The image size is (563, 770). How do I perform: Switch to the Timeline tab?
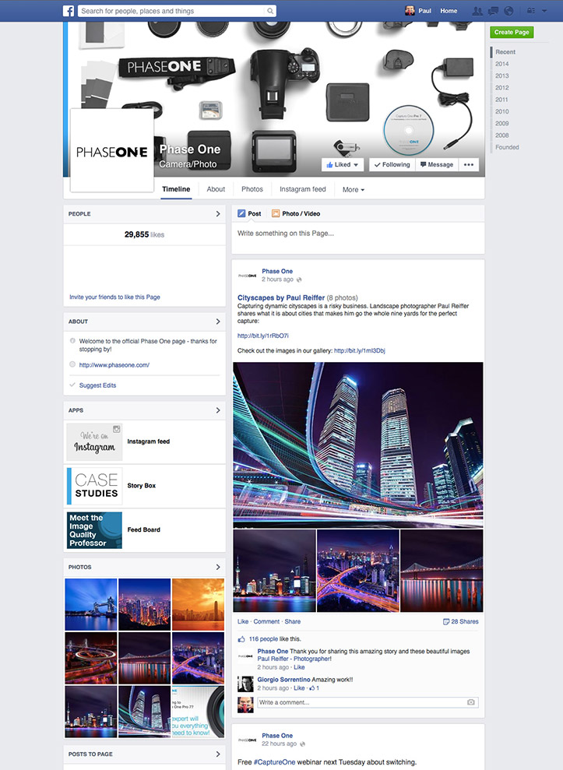(x=176, y=189)
